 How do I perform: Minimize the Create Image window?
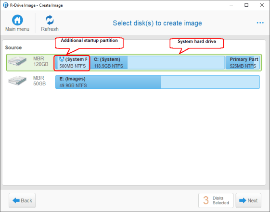[x=231, y=5]
